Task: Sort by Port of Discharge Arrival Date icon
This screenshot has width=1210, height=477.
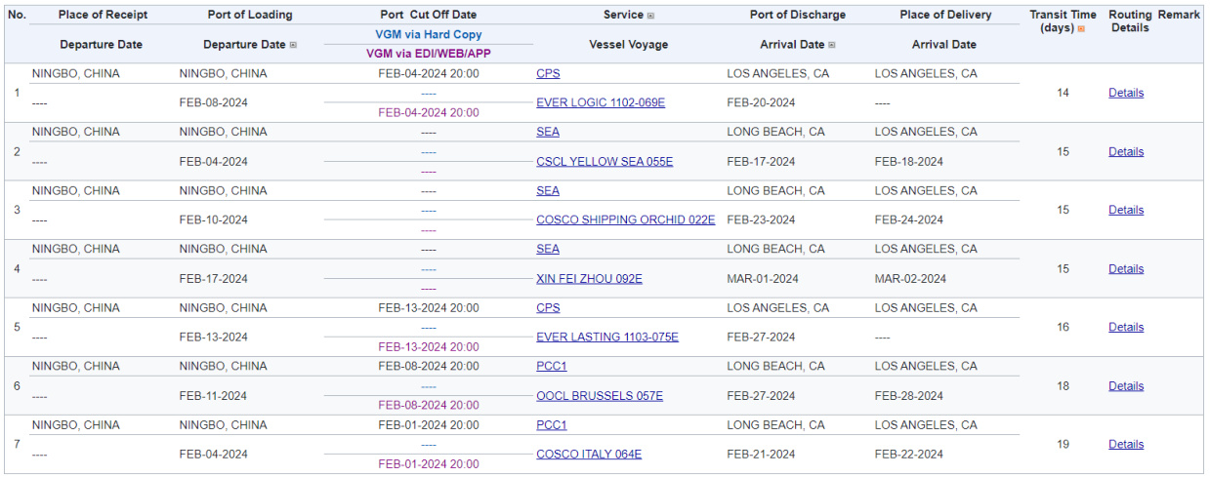Action: pos(832,45)
